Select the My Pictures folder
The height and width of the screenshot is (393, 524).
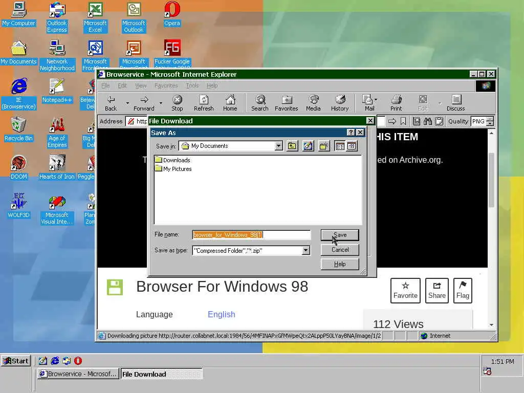pos(173,169)
